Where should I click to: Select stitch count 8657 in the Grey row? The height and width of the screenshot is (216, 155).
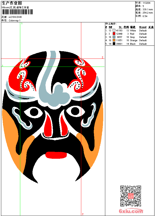119,37
